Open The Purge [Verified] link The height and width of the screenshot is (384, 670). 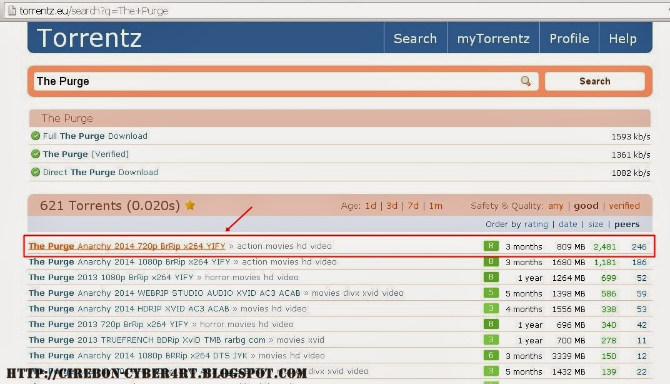(x=86, y=154)
